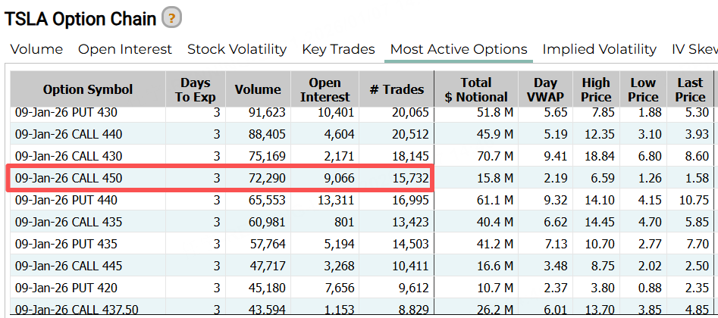Sort by Total $ Notional header

pyautogui.click(x=475, y=89)
